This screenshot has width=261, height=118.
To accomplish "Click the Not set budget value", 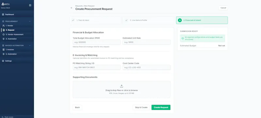I will tap(222, 46).
